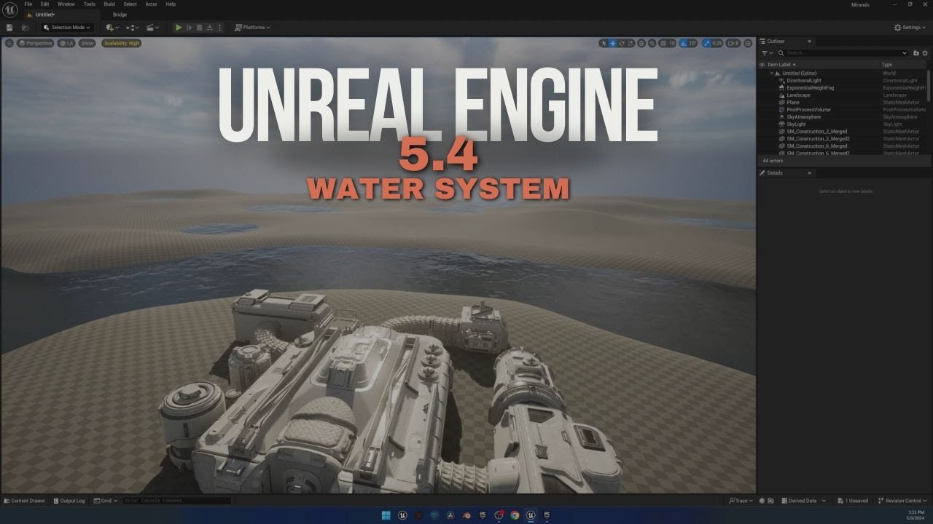Toggle the Outliner visibility eye column header
The image size is (933, 524).
762,65
